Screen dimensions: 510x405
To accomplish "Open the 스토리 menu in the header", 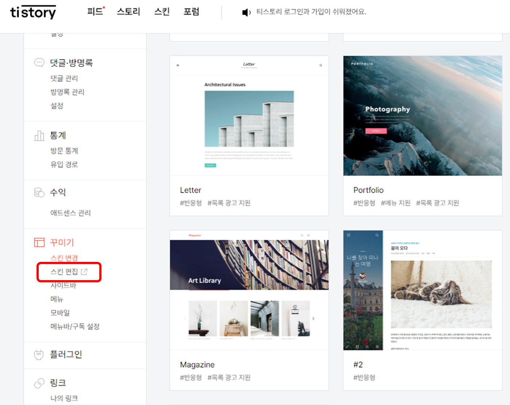I will tap(129, 12).
